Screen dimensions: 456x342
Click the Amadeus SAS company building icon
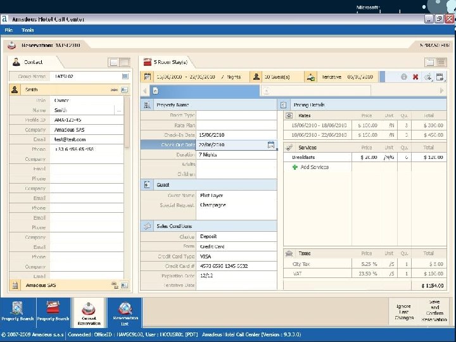[15, 285]
